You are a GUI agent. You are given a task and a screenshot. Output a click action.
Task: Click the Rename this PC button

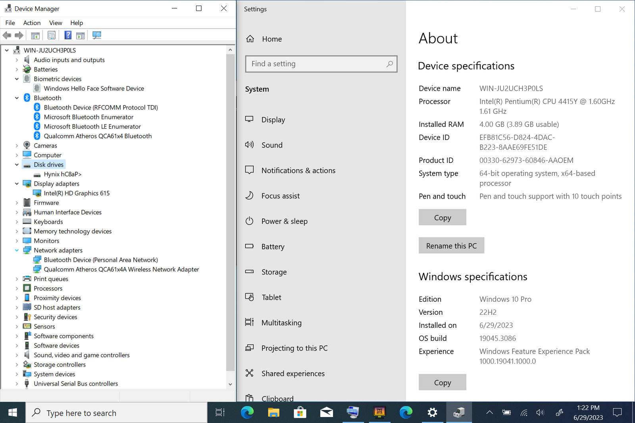pos(451,246)
